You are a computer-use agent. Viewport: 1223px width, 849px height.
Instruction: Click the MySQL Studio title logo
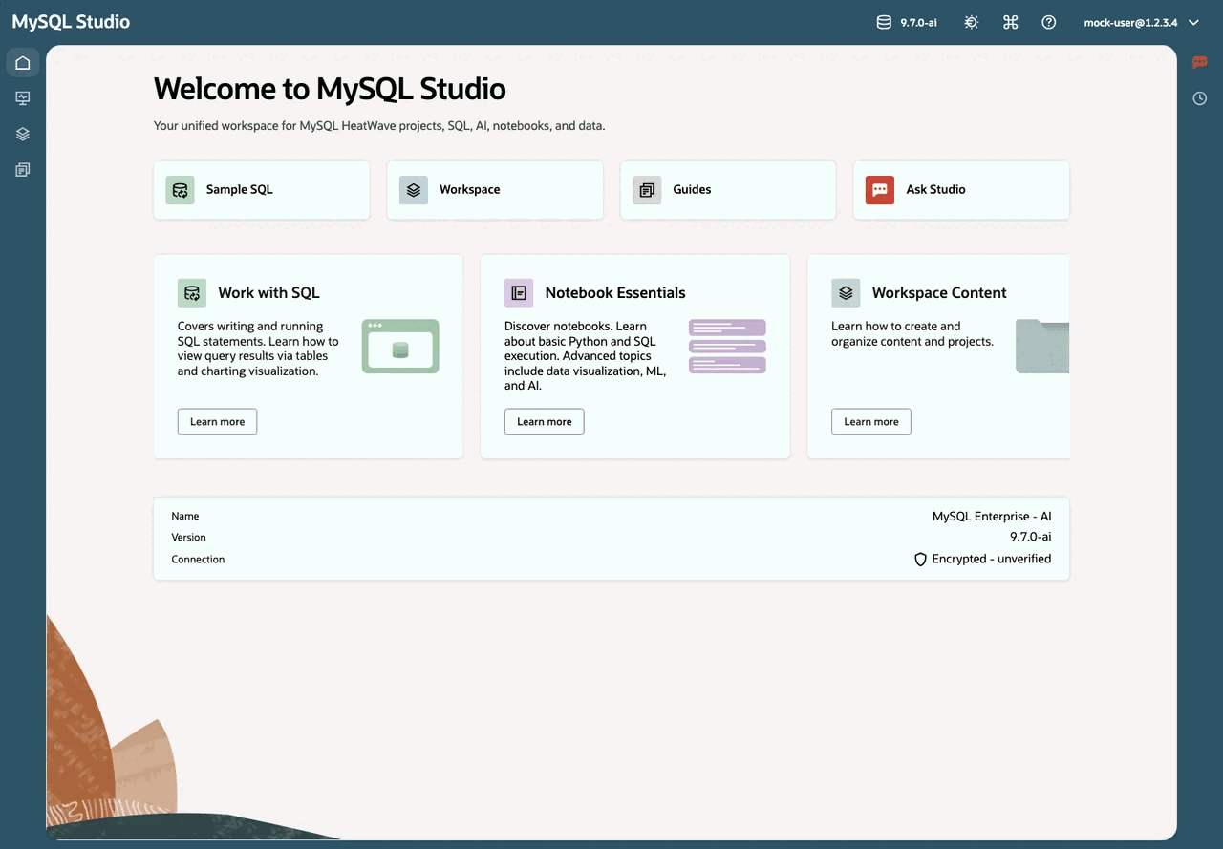click(x=71, y=22)
